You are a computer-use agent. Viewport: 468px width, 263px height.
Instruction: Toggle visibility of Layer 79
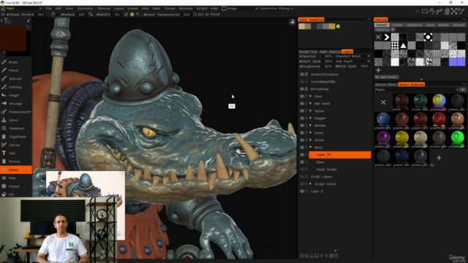[302, 155]
